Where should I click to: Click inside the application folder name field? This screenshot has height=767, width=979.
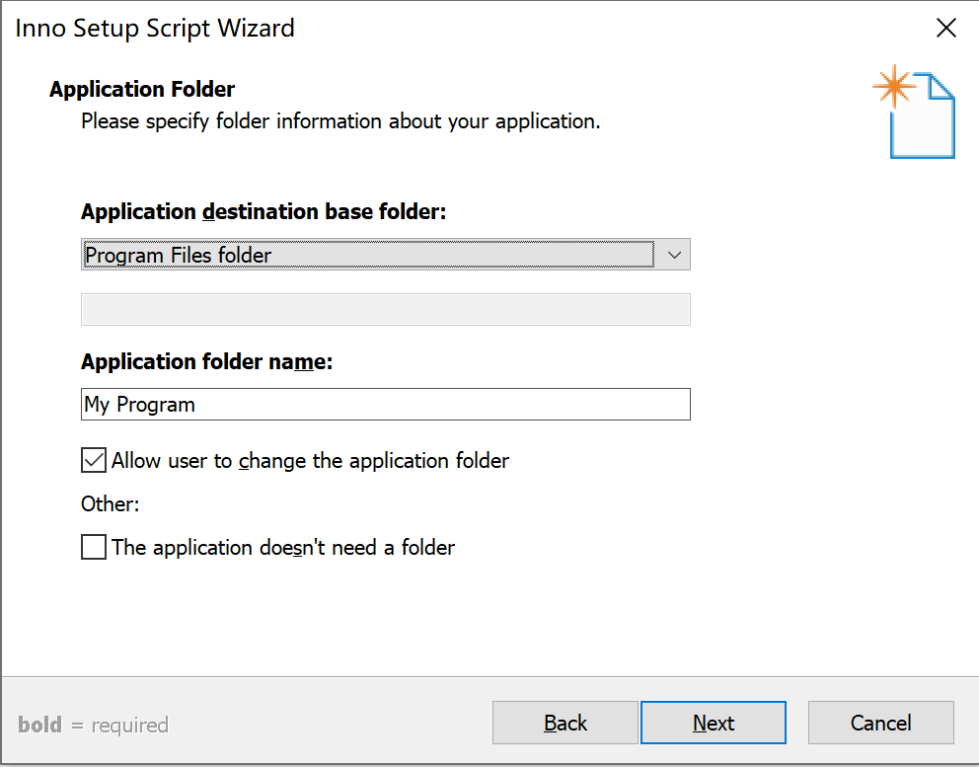[x=385, y=404]
